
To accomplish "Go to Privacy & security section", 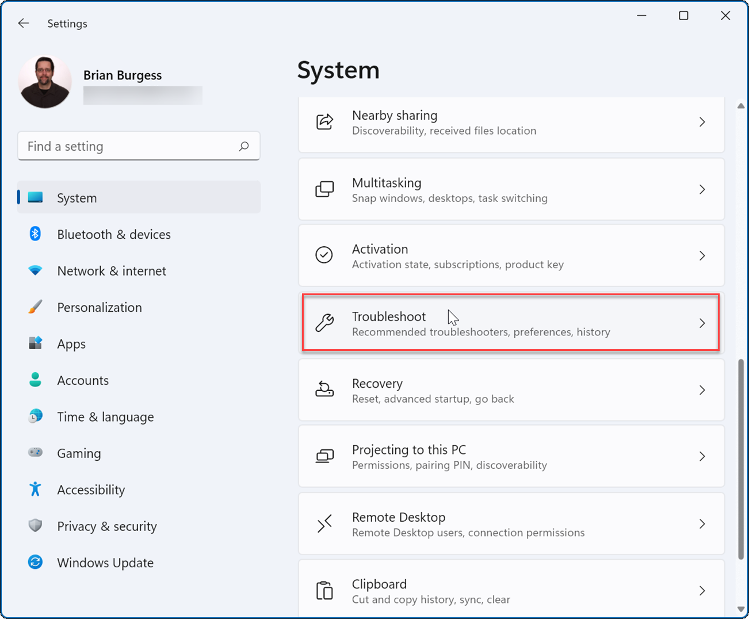I will click(107, 526).
